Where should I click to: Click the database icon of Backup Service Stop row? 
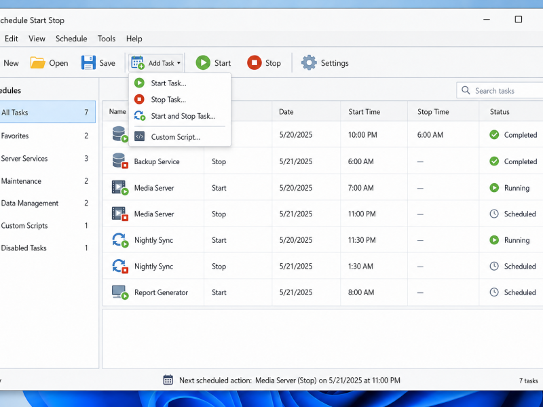[x=120, y=161]
